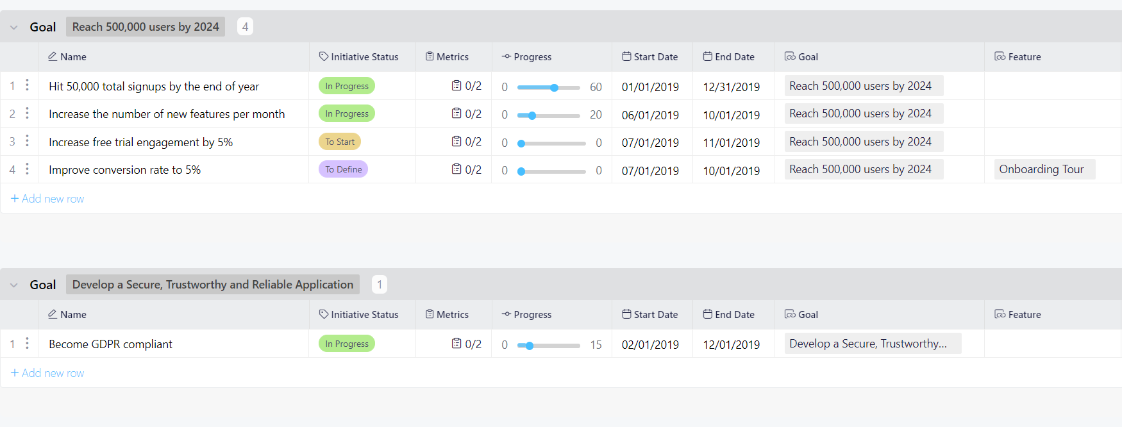Collapse the Develop a Secure application goal group
The width and height of the screenshot is (1122, 427).
(x=13, y=285)
